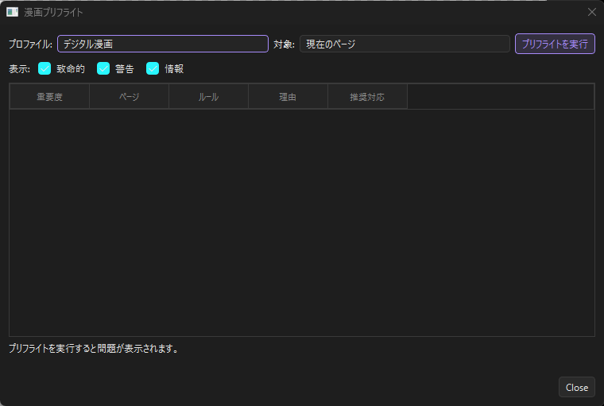
Task: Close the 漫画プリフライト window with X
Action: (x=591, y=13)
